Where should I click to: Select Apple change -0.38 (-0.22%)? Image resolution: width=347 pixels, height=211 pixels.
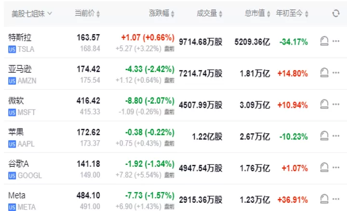pyautogui.click(x=150, y=132)
